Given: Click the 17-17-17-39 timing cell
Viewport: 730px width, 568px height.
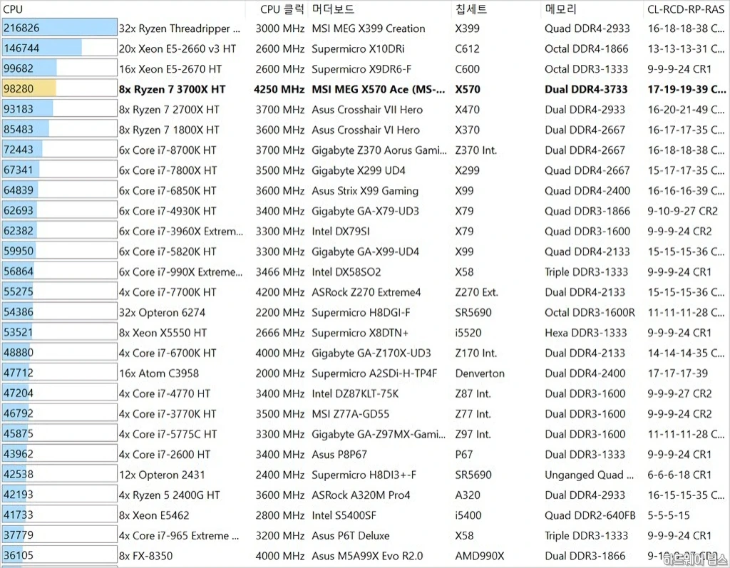Looking at the screenshot, I should pos(677,373).
